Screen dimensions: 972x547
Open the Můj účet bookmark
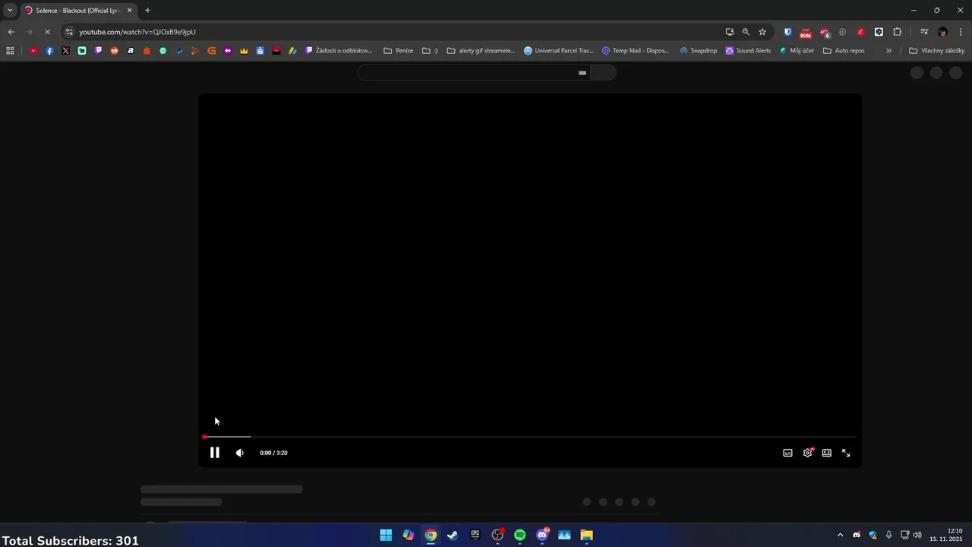pos(797,51)
